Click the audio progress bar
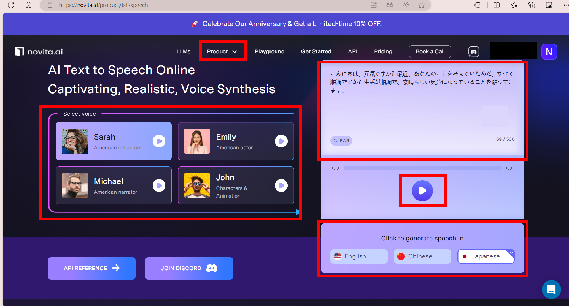The height and width of the screenshot is (306, 569). point(422,168)
